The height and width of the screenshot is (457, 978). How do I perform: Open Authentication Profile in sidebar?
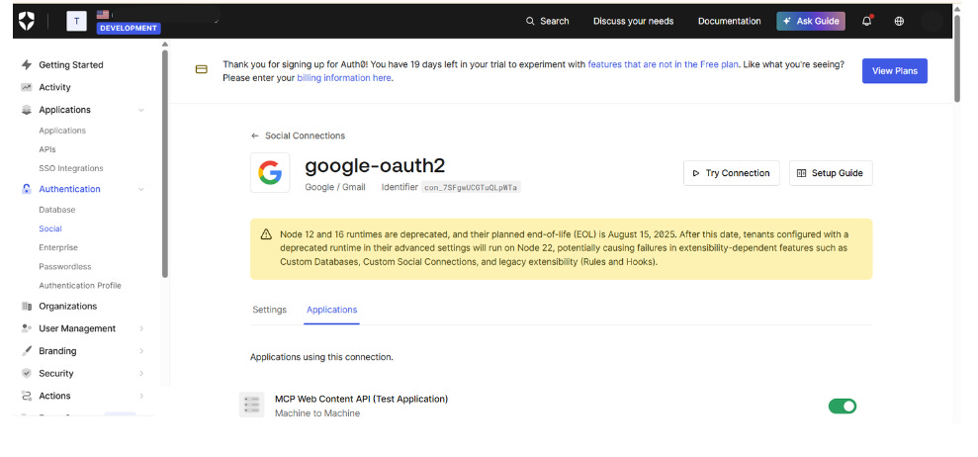[x=80, y=286]
